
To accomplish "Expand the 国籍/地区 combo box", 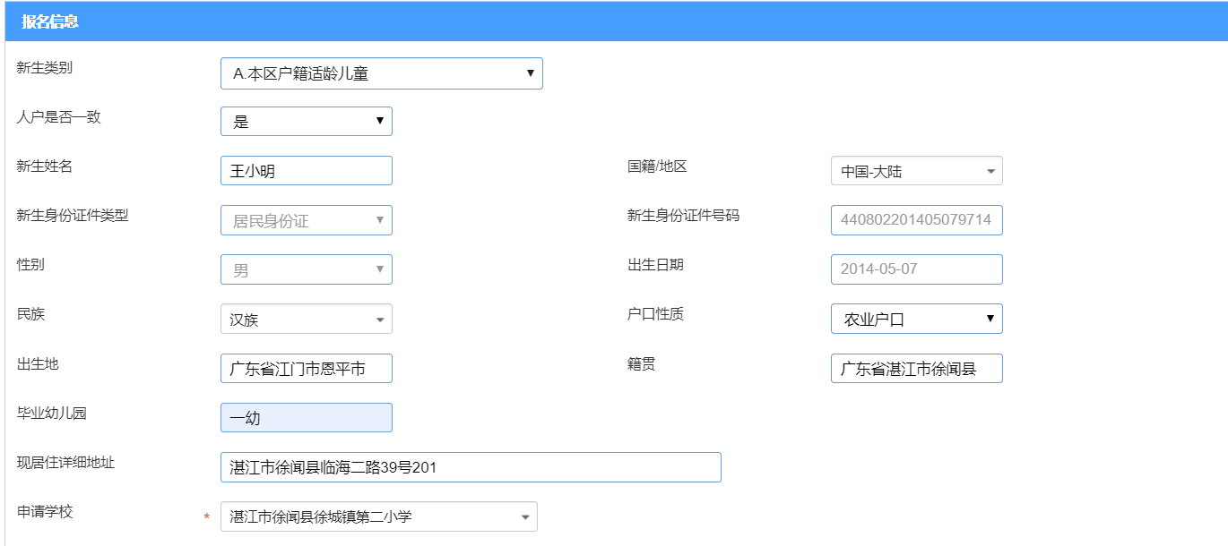I will [x=916, y=171].
